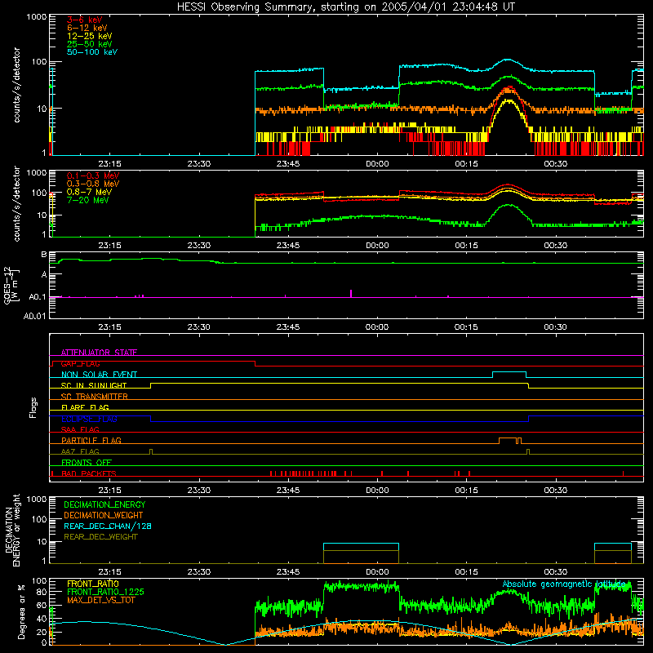The image size is (653, 653).
Task: Click the Absolute geomagnetic latitude label
Action: coord(564,584)
